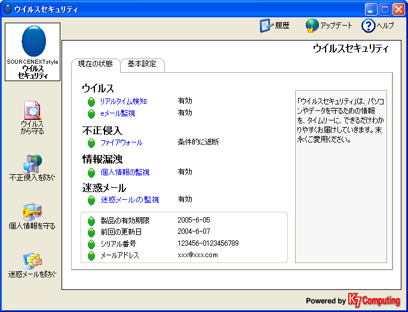408x312 pixels.
Task: Open the ファイアウォール link
Action: pos(121,143)
